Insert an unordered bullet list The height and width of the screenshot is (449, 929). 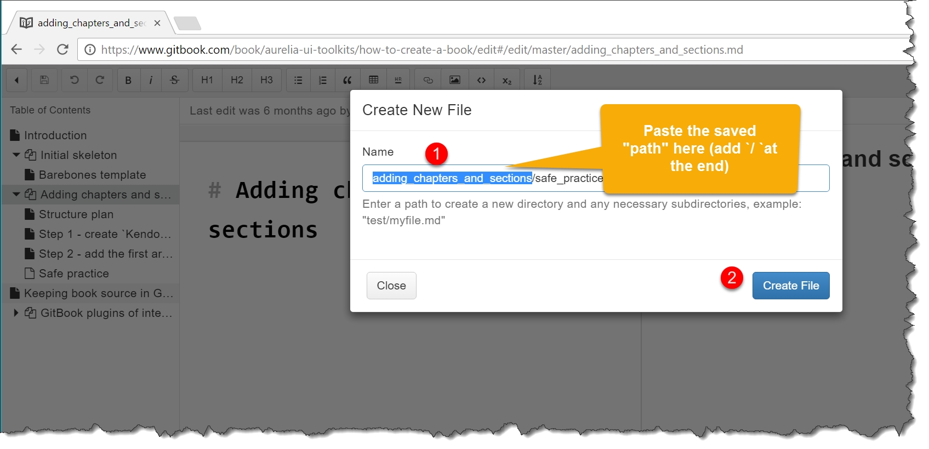point(298,80)
